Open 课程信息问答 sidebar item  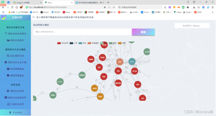(x=15, y=91)
